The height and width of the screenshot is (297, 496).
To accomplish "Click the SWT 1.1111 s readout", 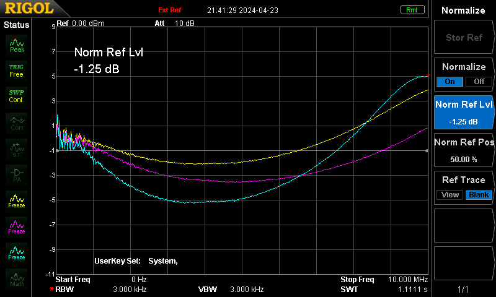I will [x=384, y=290].
